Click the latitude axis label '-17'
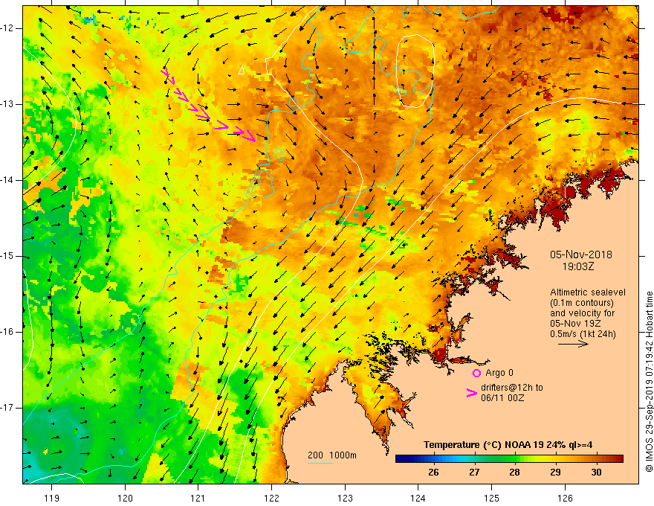The width and height of the screenshot is (654, 506). pyautogui.click(x=8, y=408)
